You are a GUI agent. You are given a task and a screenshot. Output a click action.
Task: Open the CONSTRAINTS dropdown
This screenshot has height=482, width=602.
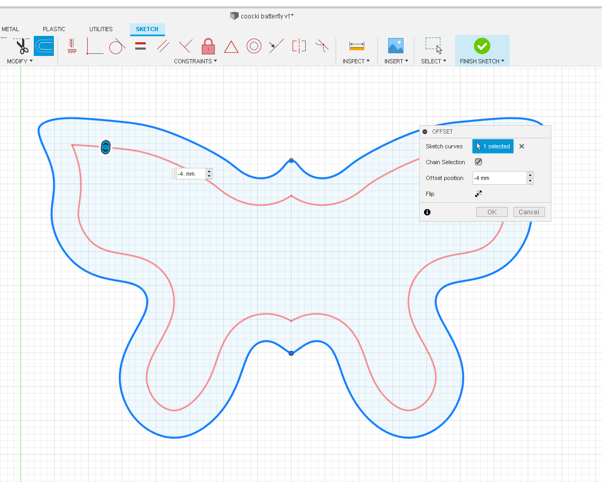(195, 61)
